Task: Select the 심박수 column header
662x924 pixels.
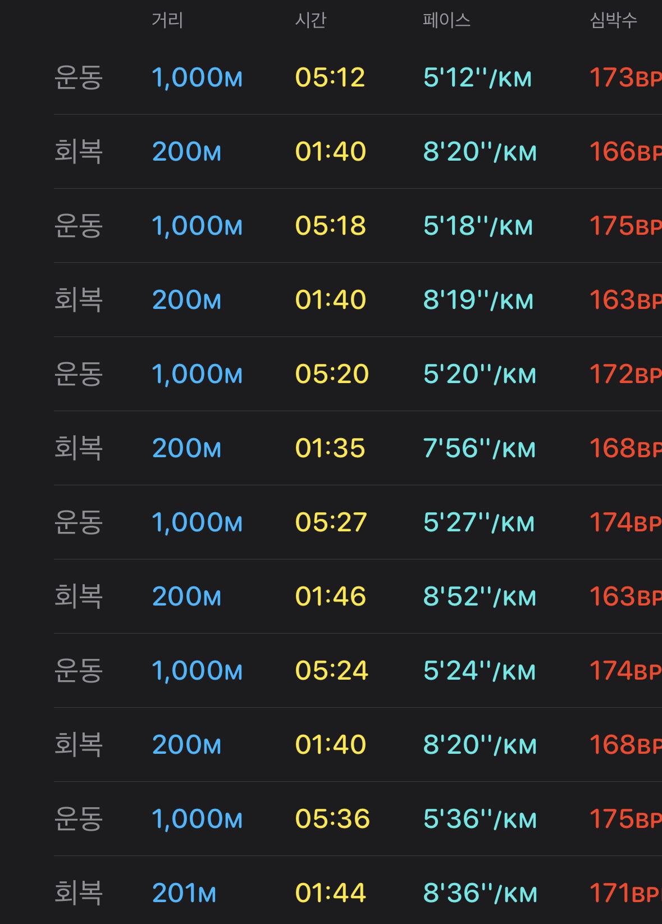Action: pyautogui.click(x=613, y=20)
